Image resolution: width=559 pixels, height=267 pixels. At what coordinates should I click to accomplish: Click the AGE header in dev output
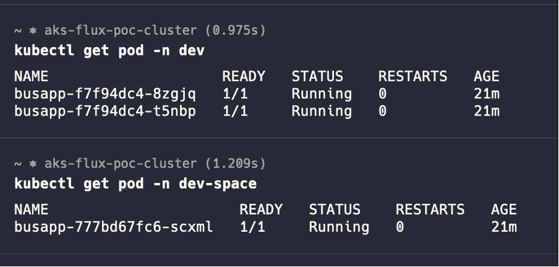pyautogui.click(x=487, y=76)
